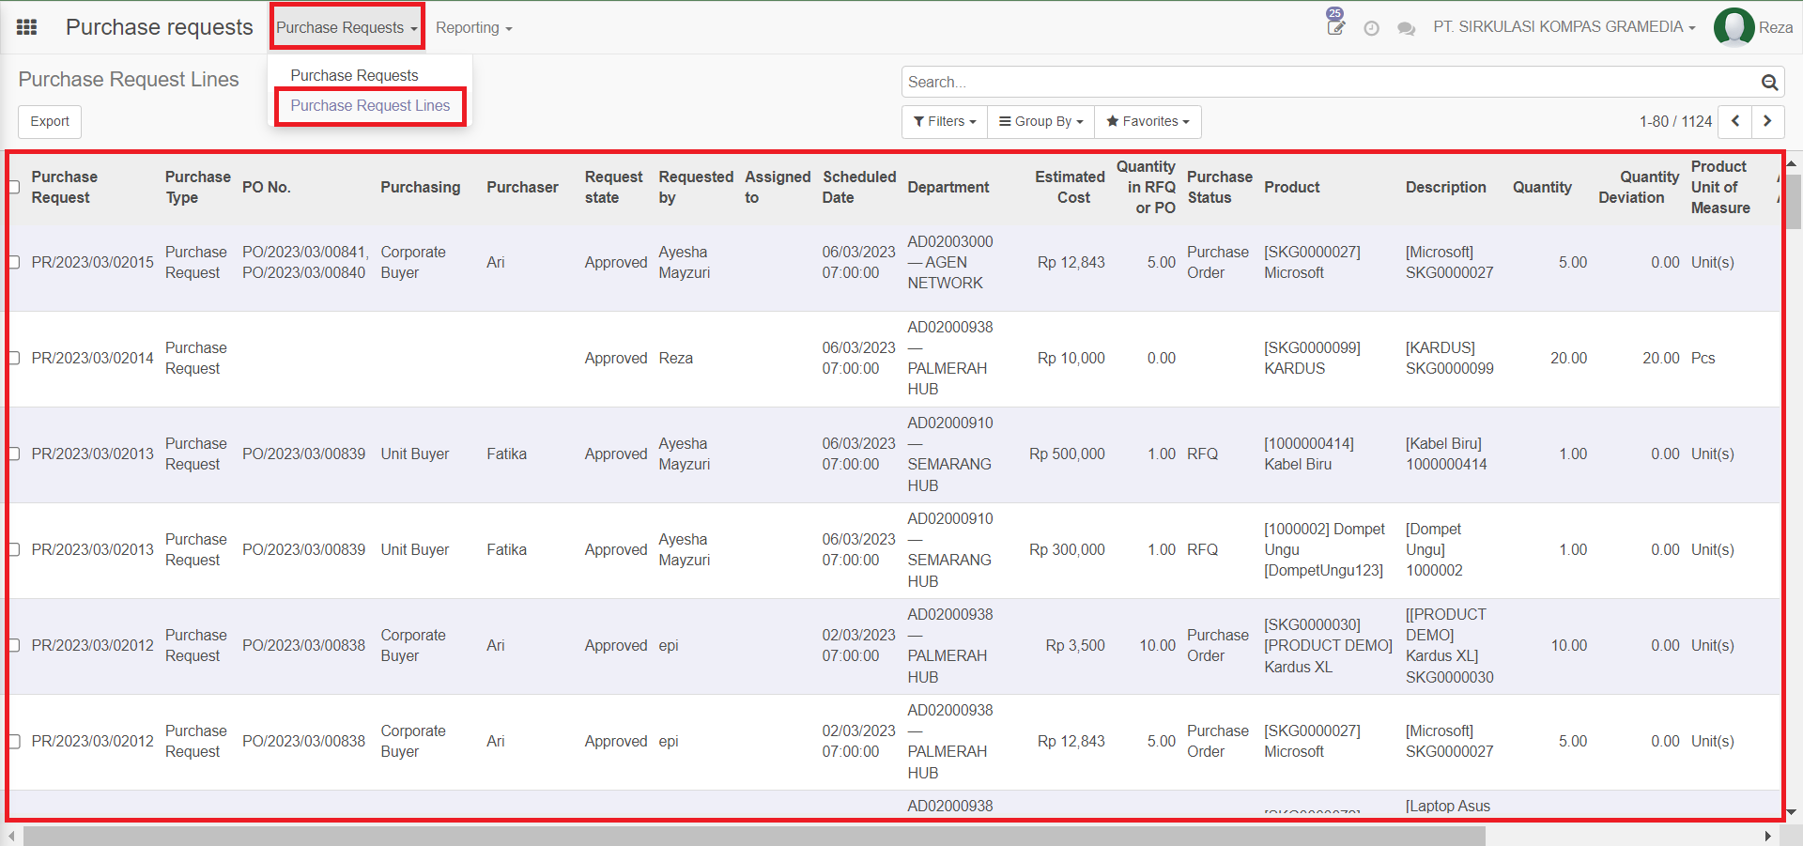Sort by Department column header
This screenshot has height=846, width=1803.
coord(948,187)
